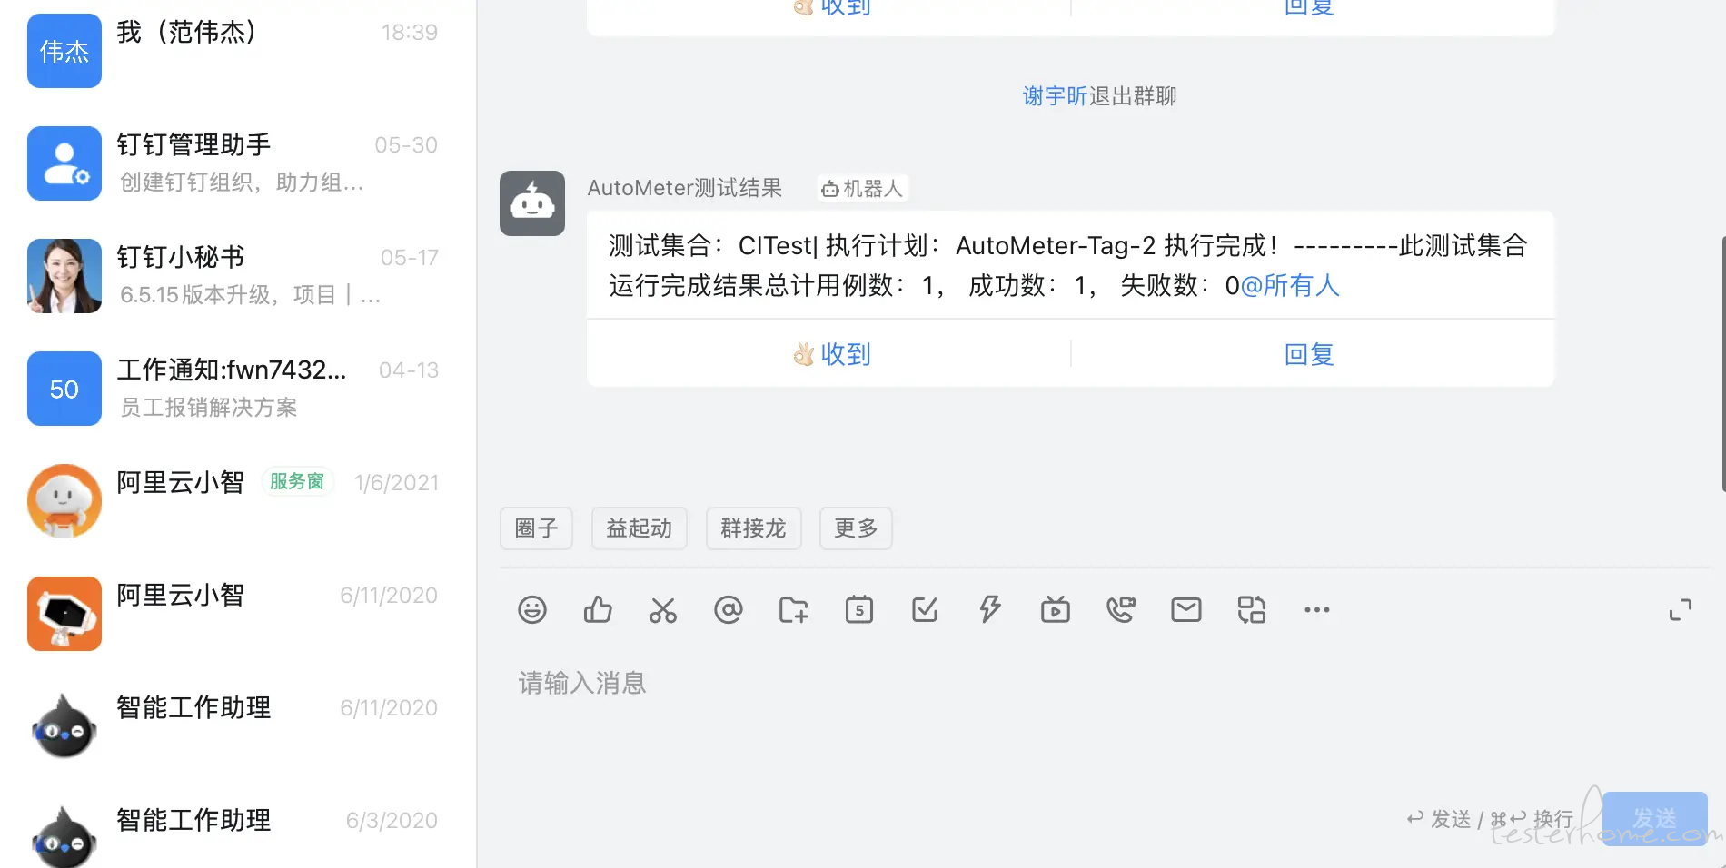Open the 钉钉管理助手 conversation

pos(238,163)
